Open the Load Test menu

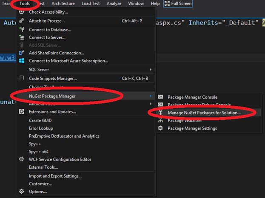click(90, 4)
